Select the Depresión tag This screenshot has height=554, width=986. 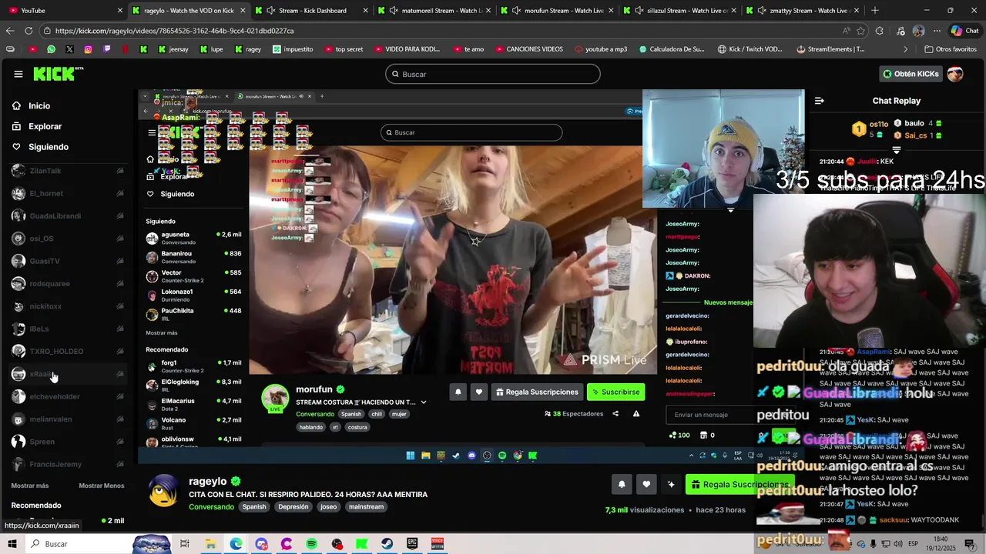[x=293, y=507]
